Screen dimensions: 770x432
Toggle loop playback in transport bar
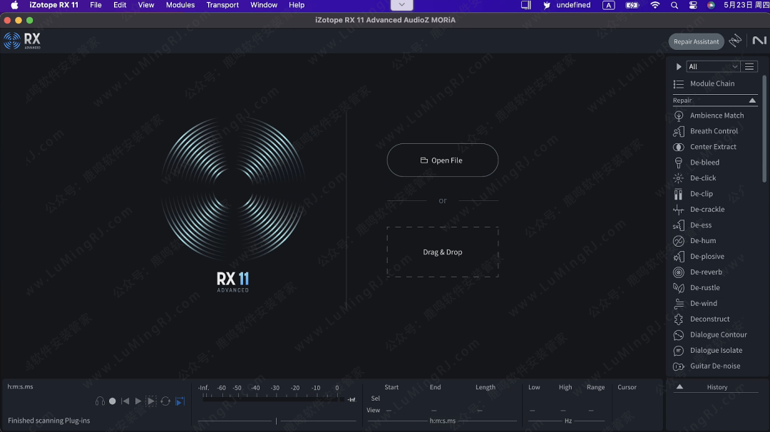click(x=165, y=401)
